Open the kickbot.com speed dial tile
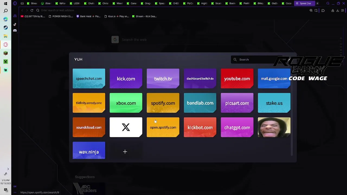347x195 pixels. [x=200, y=127]
